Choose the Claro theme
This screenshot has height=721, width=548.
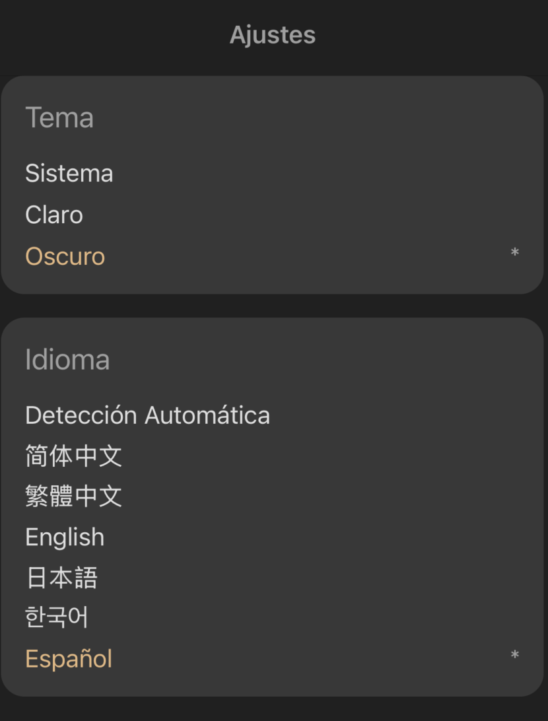[54, 215]
